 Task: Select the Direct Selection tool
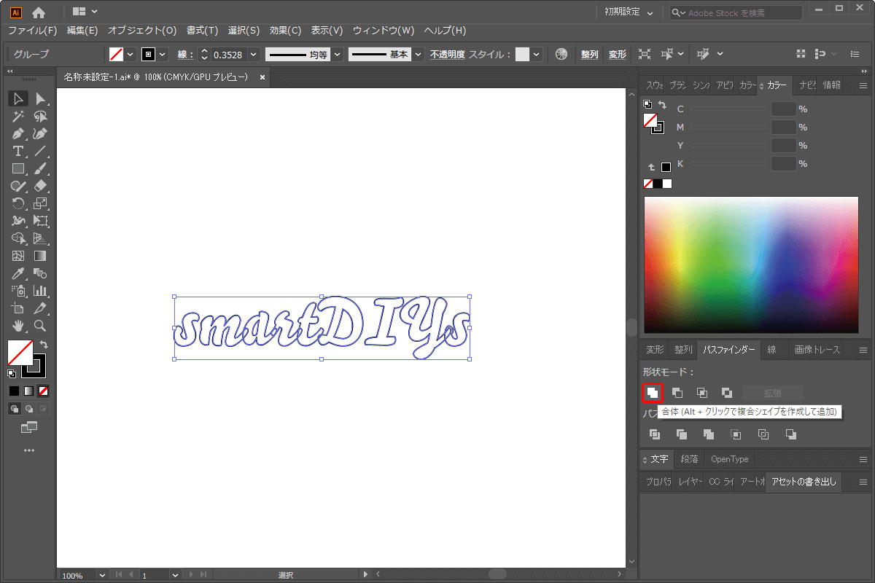click(x=41, y=98)
